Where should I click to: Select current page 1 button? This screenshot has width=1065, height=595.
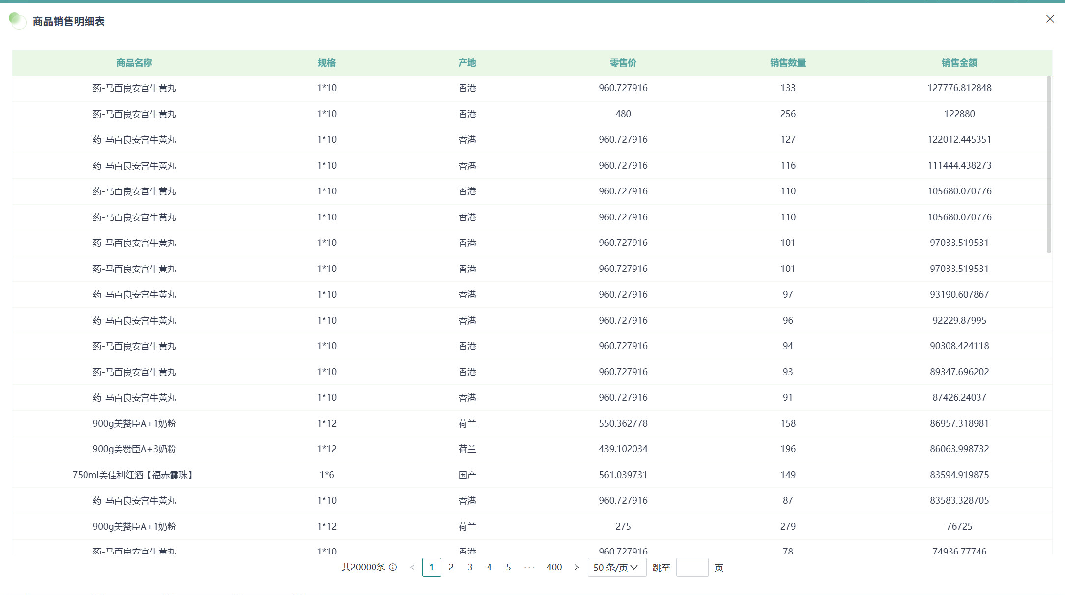click(x=432, y=568)
